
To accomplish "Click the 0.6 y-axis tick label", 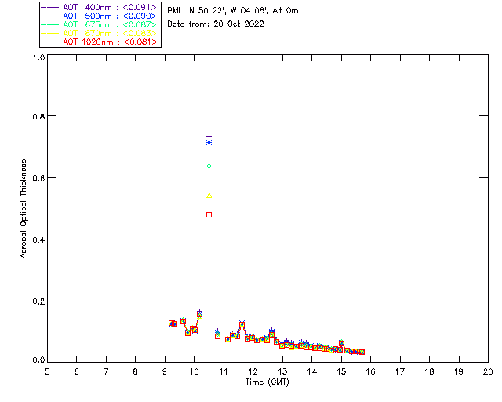I will tap(38, 178).
